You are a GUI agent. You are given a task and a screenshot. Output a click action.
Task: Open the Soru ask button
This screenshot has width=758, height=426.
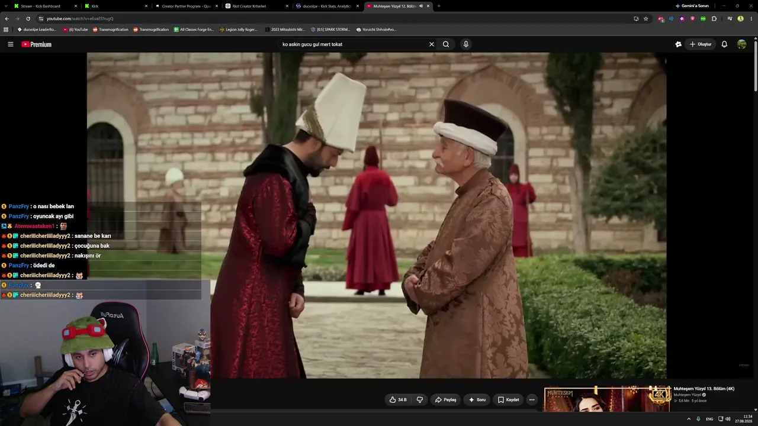(477, 400)
